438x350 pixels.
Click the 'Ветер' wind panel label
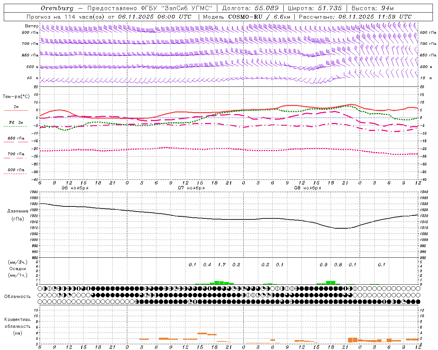pos(31,26)
